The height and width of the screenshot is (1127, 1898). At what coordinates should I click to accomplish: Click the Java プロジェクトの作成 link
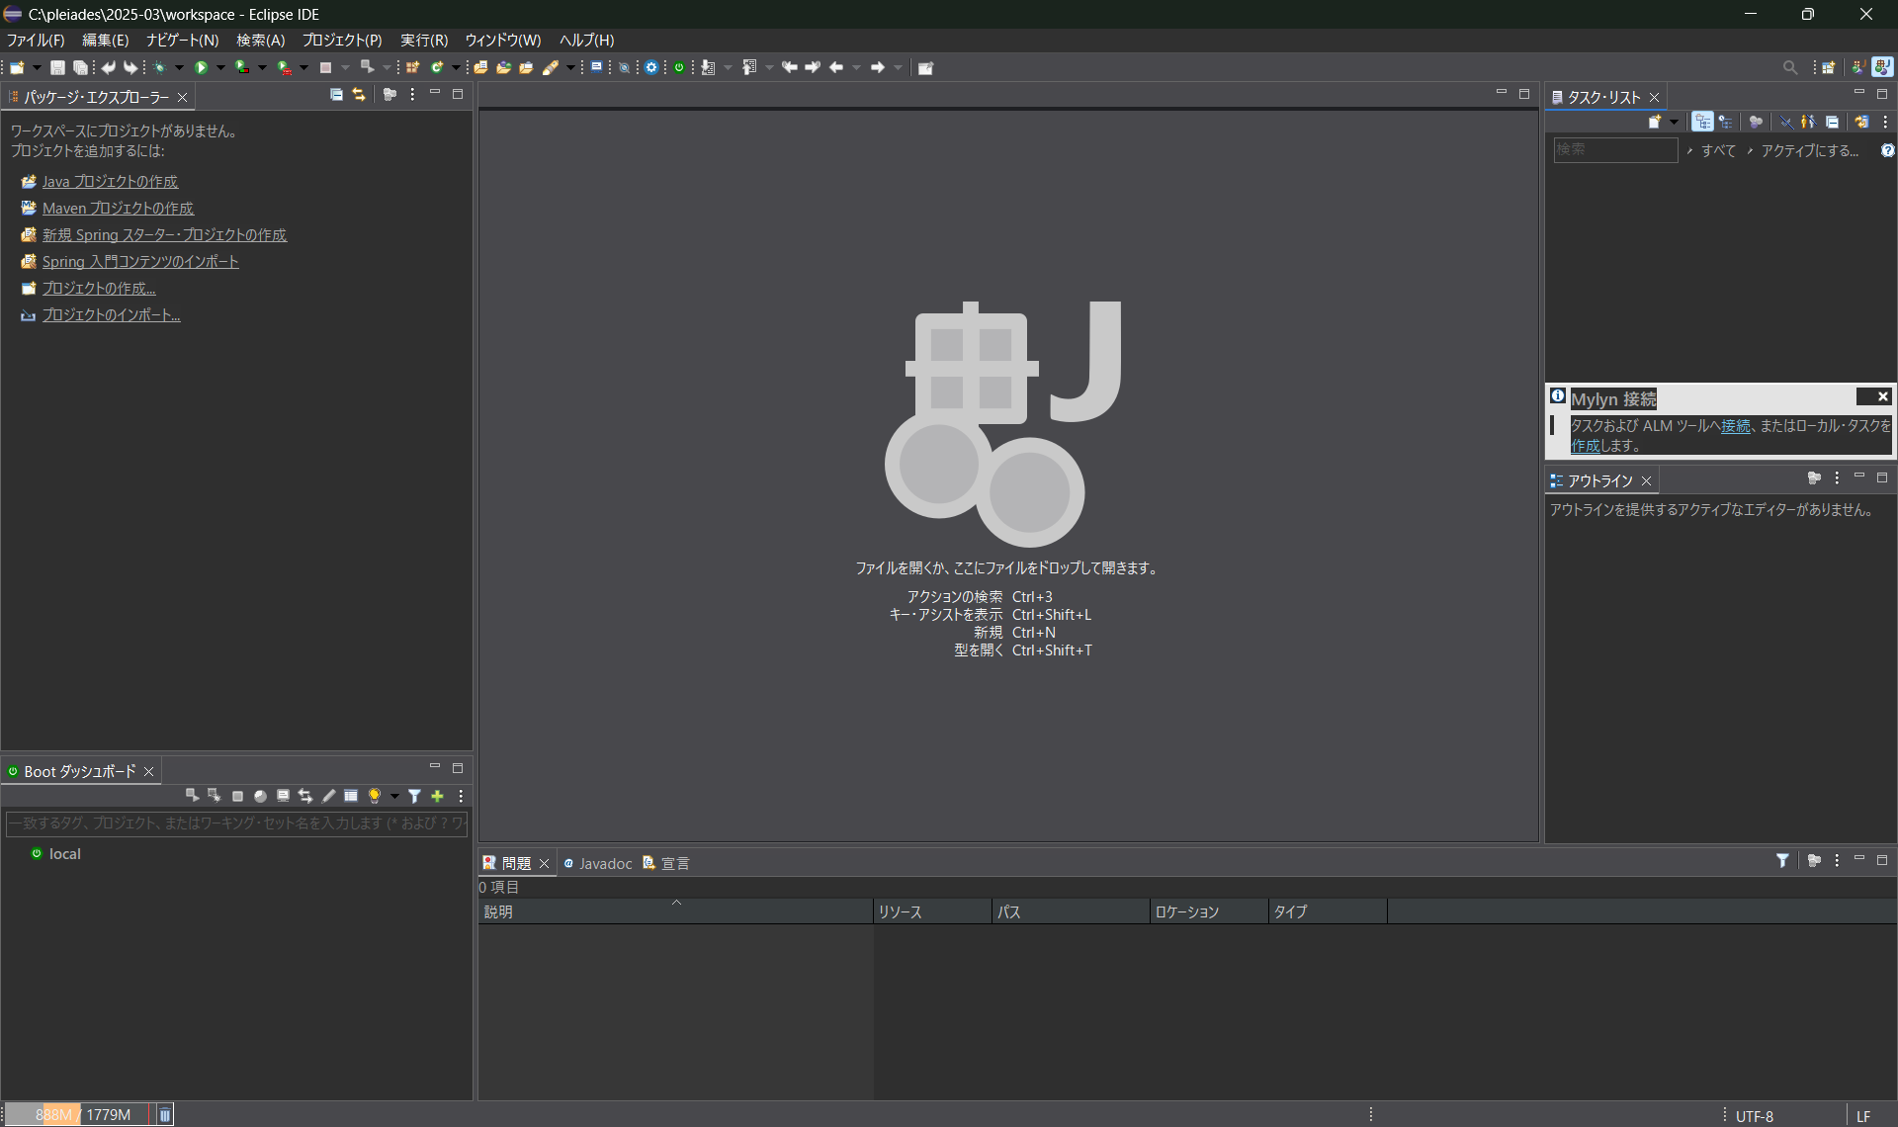click(110, 181)
